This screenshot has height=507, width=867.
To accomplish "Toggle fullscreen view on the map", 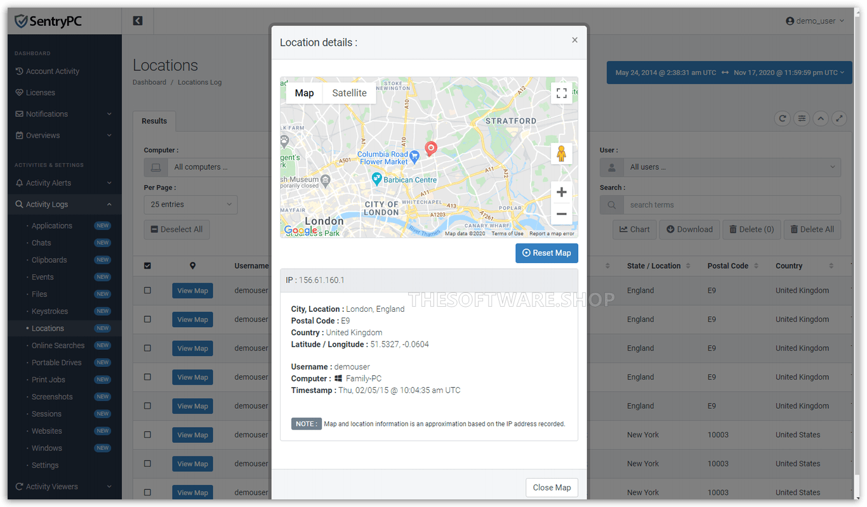I will coord(561,93).
